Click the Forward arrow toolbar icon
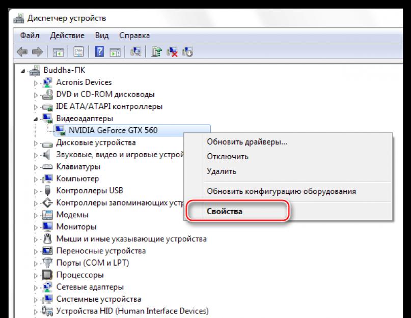The width and height of the screenshot is (411, 318). point(37,52)
